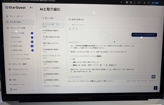This screenshot has height=105, width=164.
Task: Open the browser three-dot menu
Action: [162, 3]
